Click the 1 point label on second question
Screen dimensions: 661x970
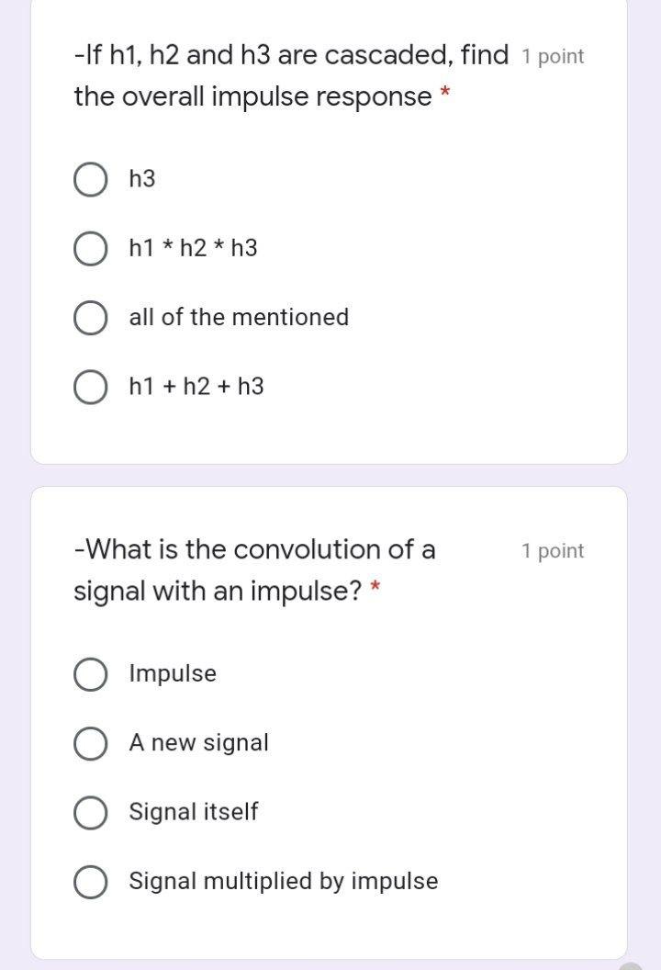552,550
